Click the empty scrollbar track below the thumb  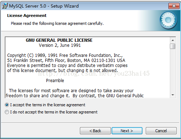173,71
